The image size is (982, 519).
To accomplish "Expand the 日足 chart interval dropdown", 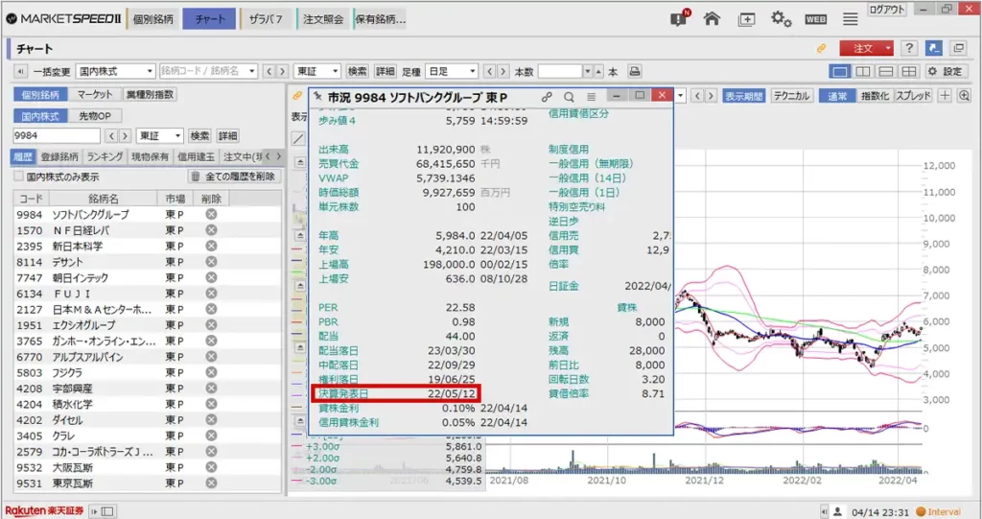I will [x=452, y=72].
